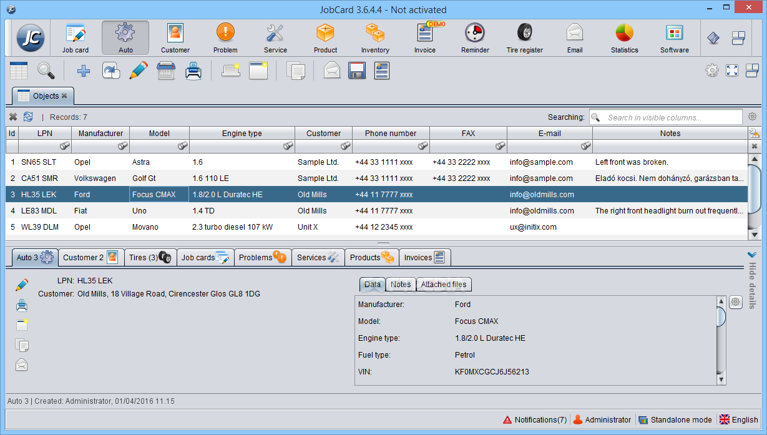Open the Tire register module
Viewport: 767px width, 435px height.
[525, 38]
